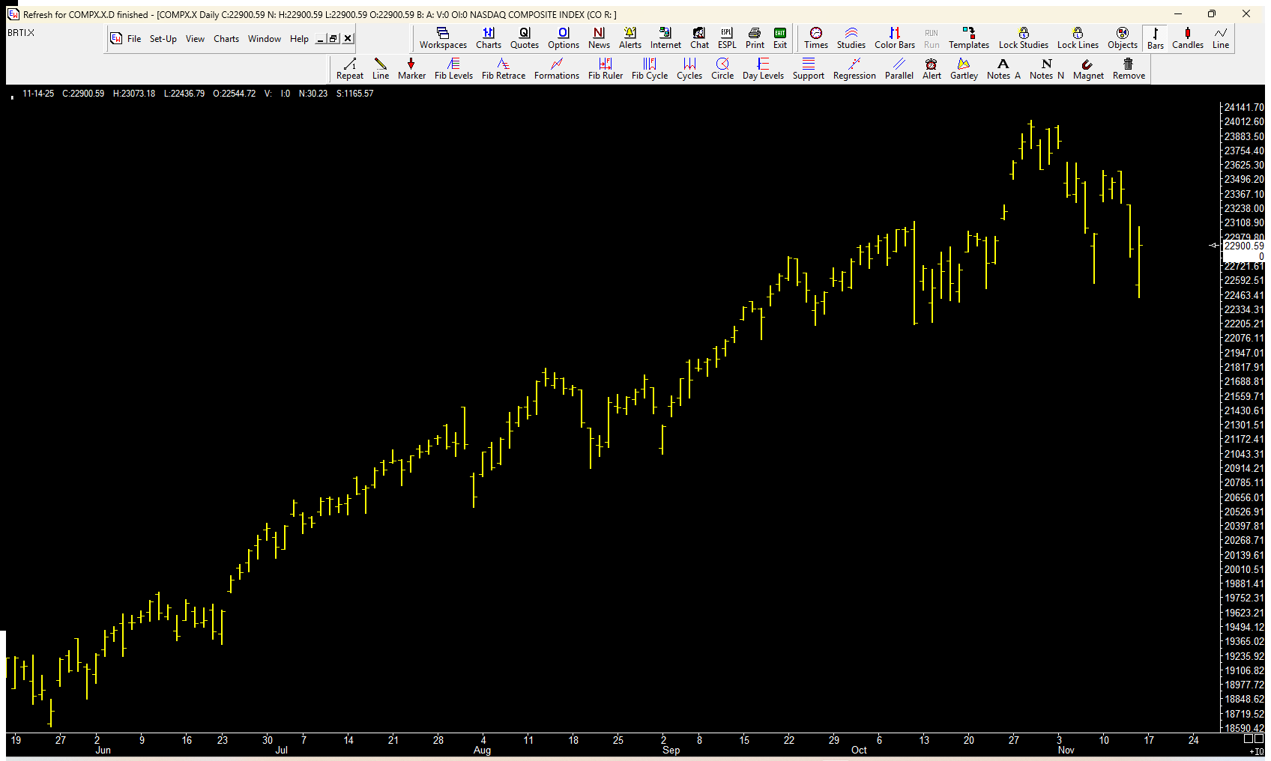Open the File menu
This screenshot has width=1271, height=761.
tap(133, 39)
